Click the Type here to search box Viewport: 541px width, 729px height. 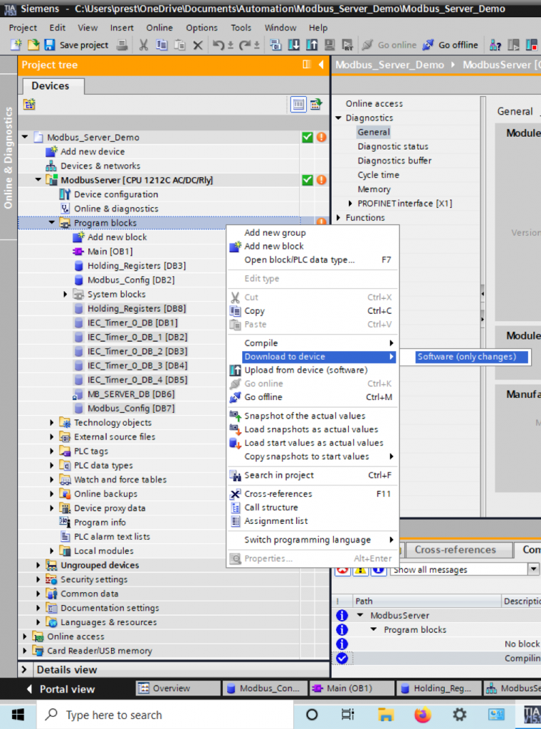[x=165, y=715]
